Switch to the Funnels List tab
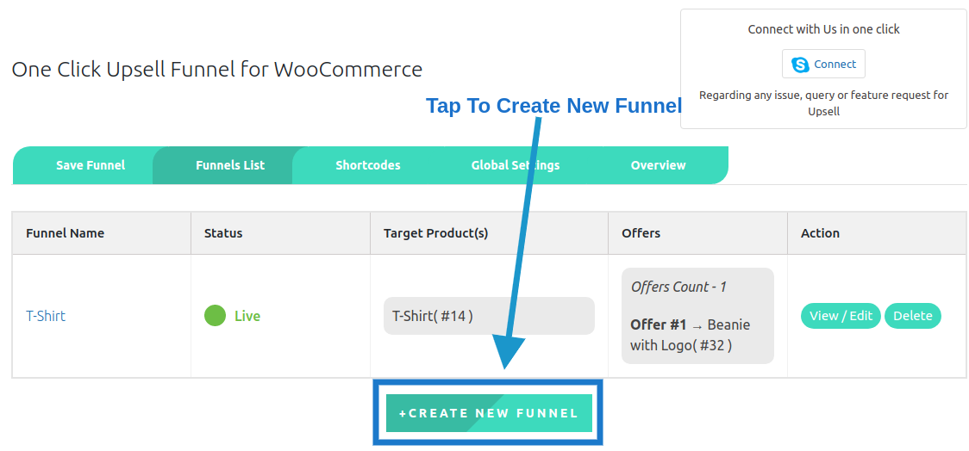The width and height of the screenshot is (969, 451). [x=230, y=165]
